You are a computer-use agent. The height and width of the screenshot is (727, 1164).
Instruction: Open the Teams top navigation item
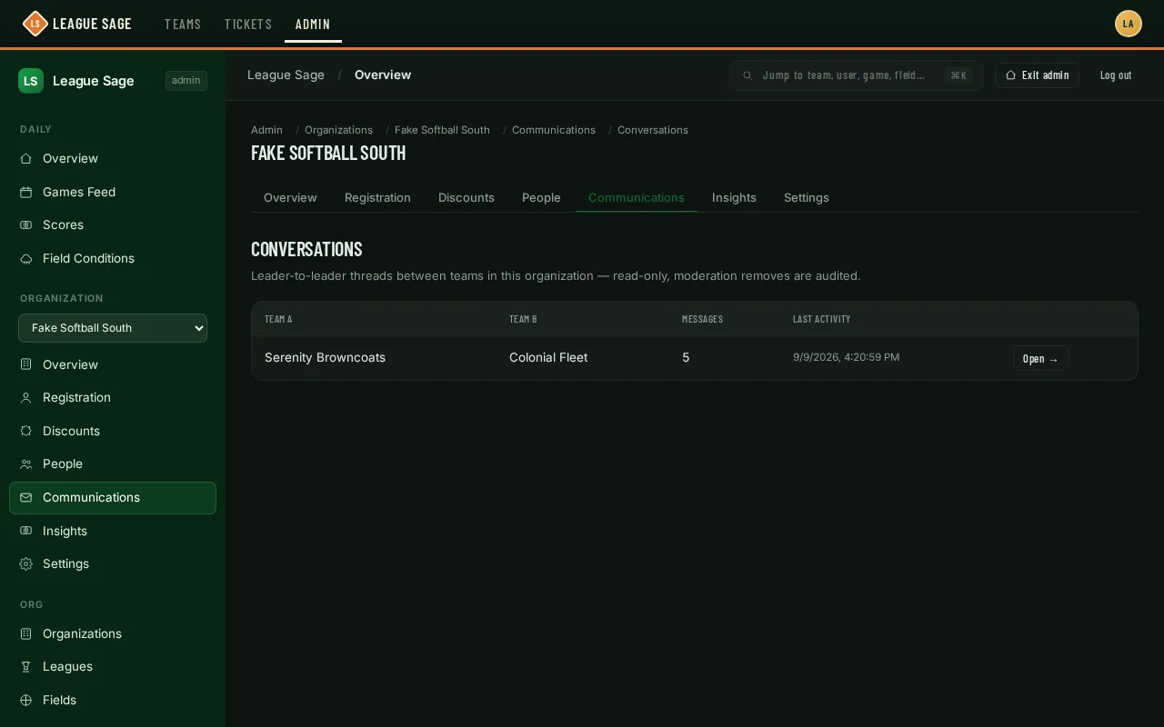click(183, 24)
